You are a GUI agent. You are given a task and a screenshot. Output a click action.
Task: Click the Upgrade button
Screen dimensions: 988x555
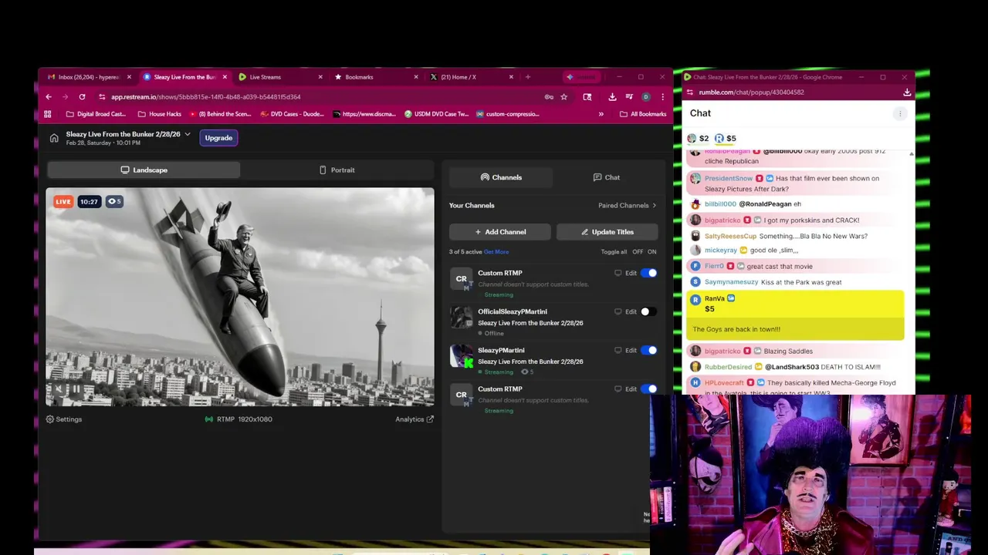tap(218, 138)
